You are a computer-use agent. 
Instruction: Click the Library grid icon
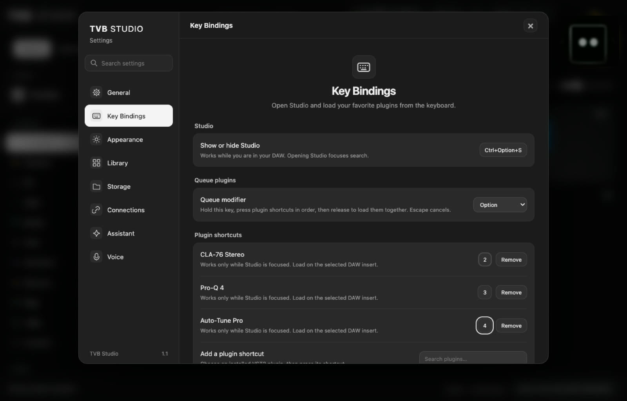coord(96,163)
